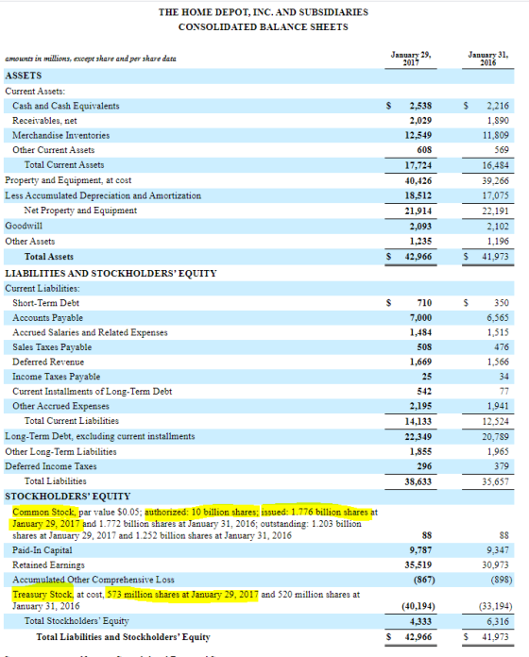The height and width of the screenshot is (657, 529).
Task: Click the inventories value 11,809
Action: [x=496, y=135]
